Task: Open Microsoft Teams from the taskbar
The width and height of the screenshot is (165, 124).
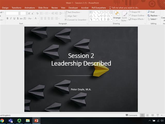Action: 11,121
